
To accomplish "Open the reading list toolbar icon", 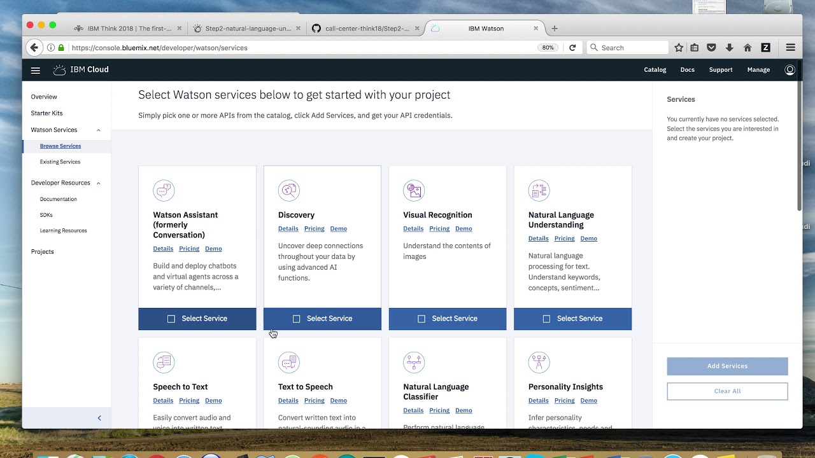I will tap(695, 48).
